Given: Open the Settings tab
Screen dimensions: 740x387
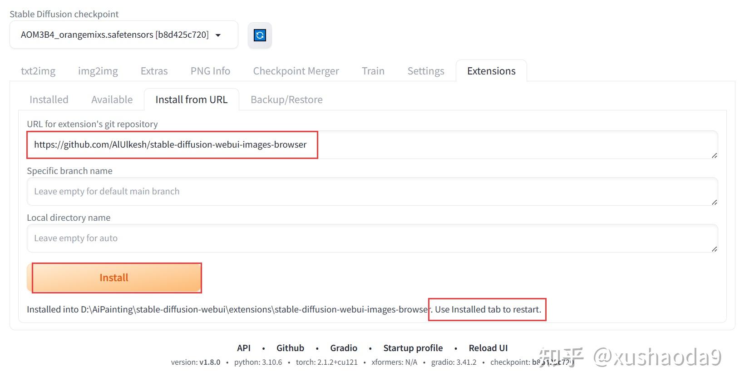Looking at the screenshot, I should 426,71.
